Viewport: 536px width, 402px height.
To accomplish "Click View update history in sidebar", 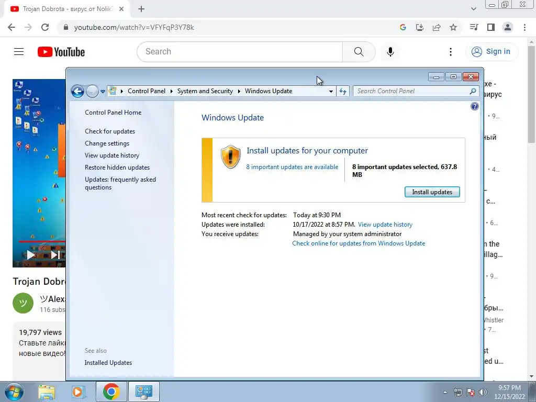I will tap(112, 155).
